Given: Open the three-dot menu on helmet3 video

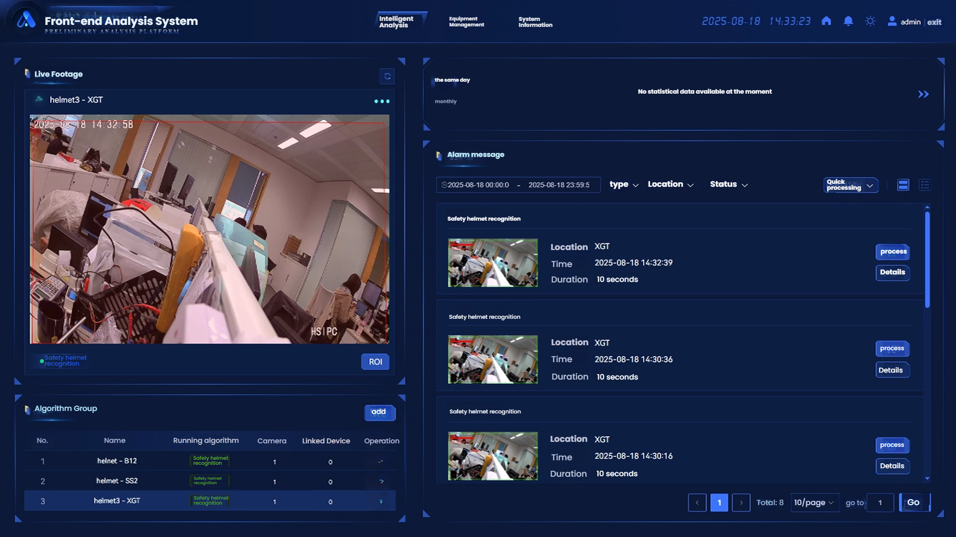Looking at the screenshot, I should (382, 101).
